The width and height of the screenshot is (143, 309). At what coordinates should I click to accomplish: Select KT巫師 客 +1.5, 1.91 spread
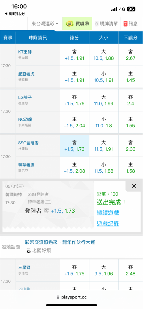(75, 55)
